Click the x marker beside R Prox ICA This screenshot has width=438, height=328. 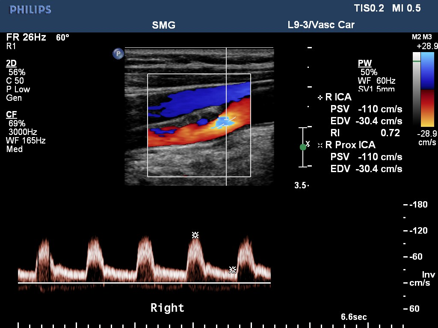[x=320, y=145]
